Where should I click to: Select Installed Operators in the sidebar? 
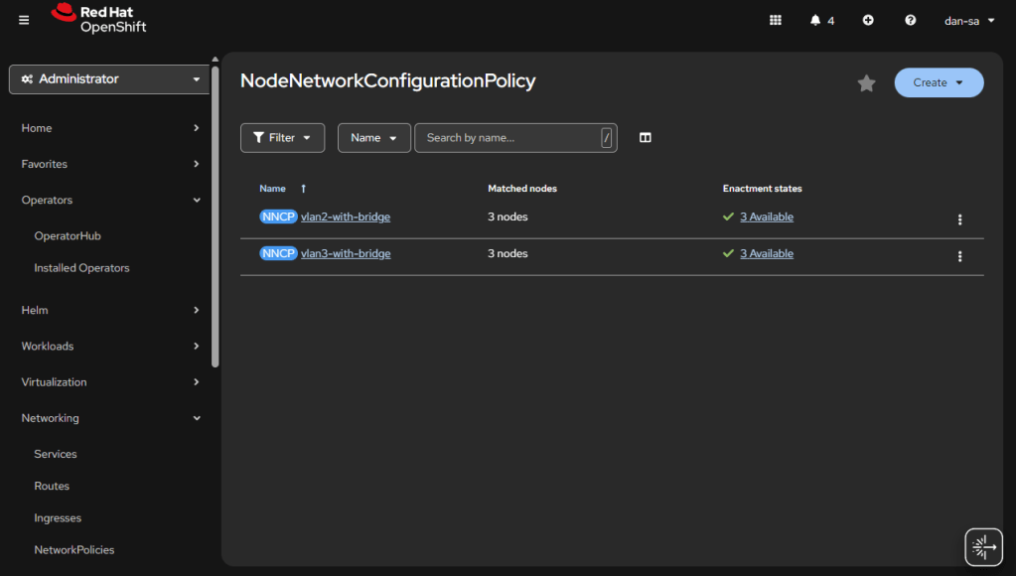(x=81, y=268)
